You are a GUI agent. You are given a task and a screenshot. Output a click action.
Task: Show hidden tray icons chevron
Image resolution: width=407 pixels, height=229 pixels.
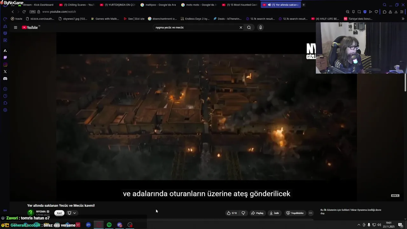(359, 225)
